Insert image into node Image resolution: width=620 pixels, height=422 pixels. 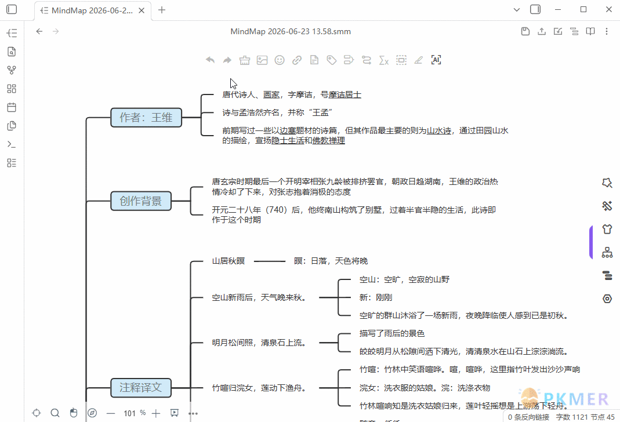262,60
